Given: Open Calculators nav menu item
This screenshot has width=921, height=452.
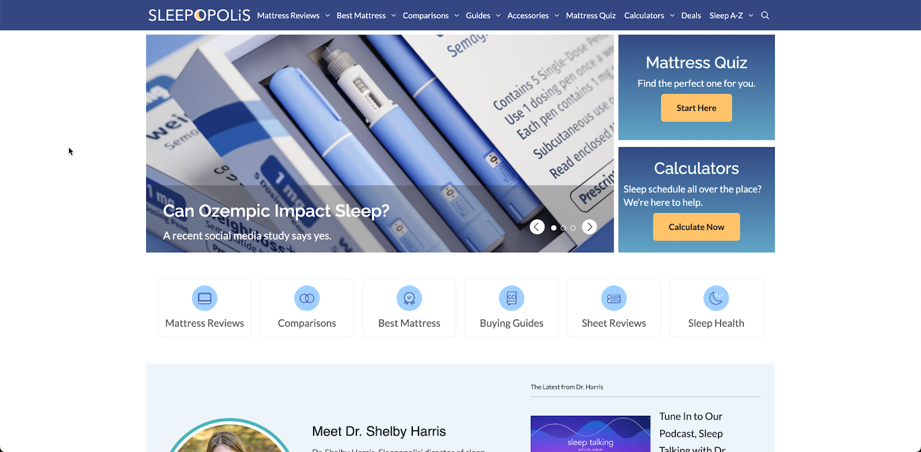Looking at the screenshot, I should pyautogui.click(x=644, y=16).
